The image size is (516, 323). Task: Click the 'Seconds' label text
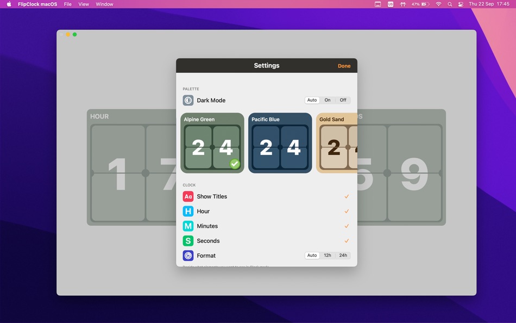(208, 241)
